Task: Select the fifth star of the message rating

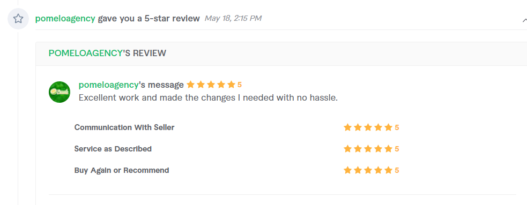Action: coord(231,85)
